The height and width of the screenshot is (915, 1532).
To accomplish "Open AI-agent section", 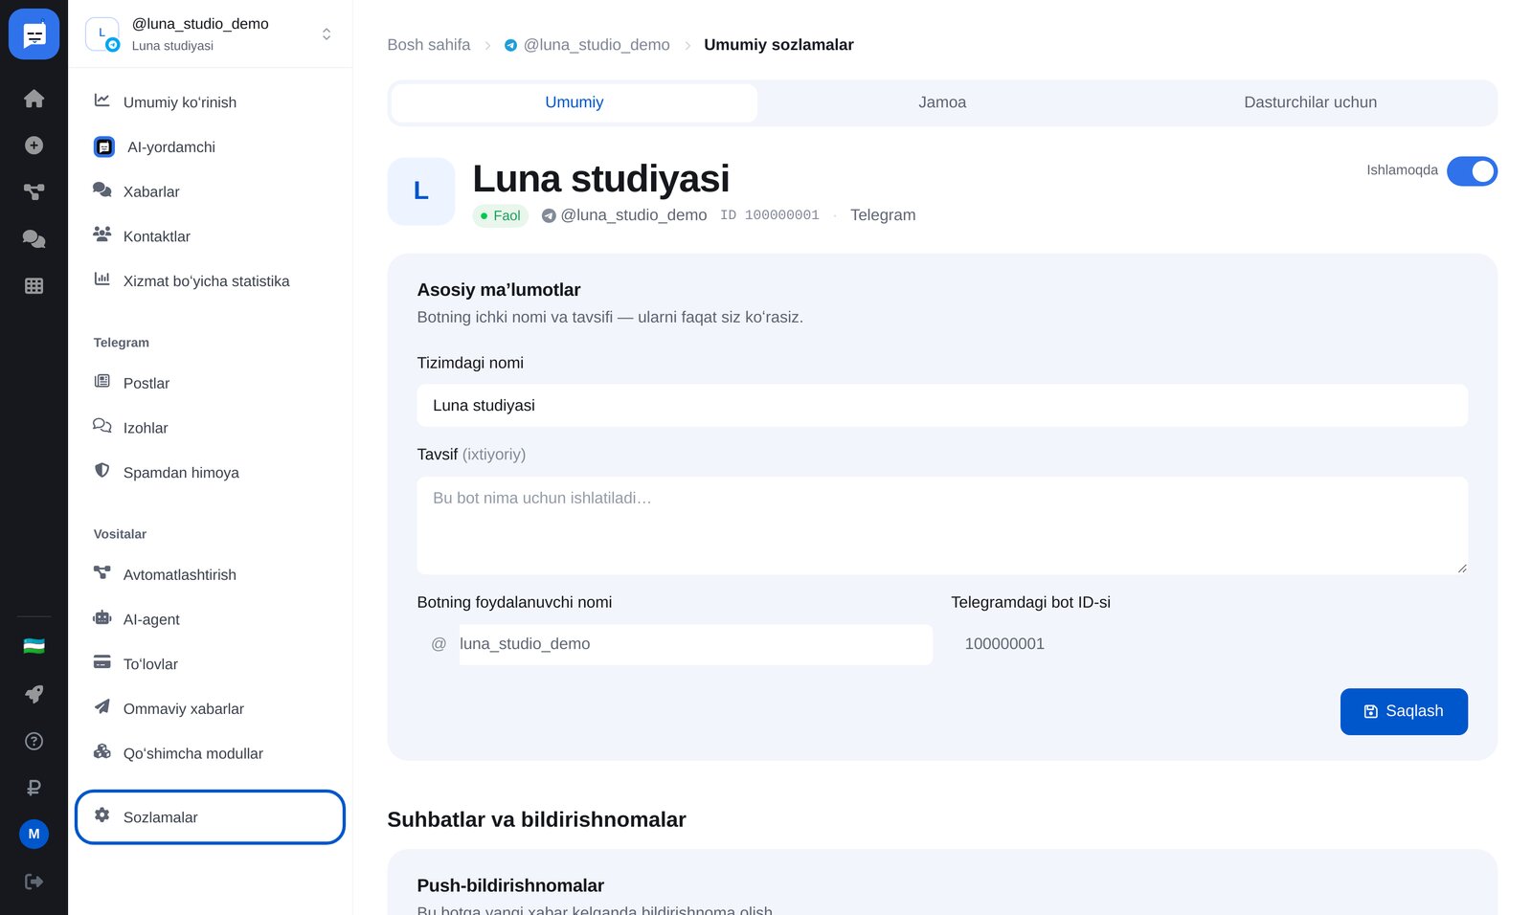I will [210, 619].
